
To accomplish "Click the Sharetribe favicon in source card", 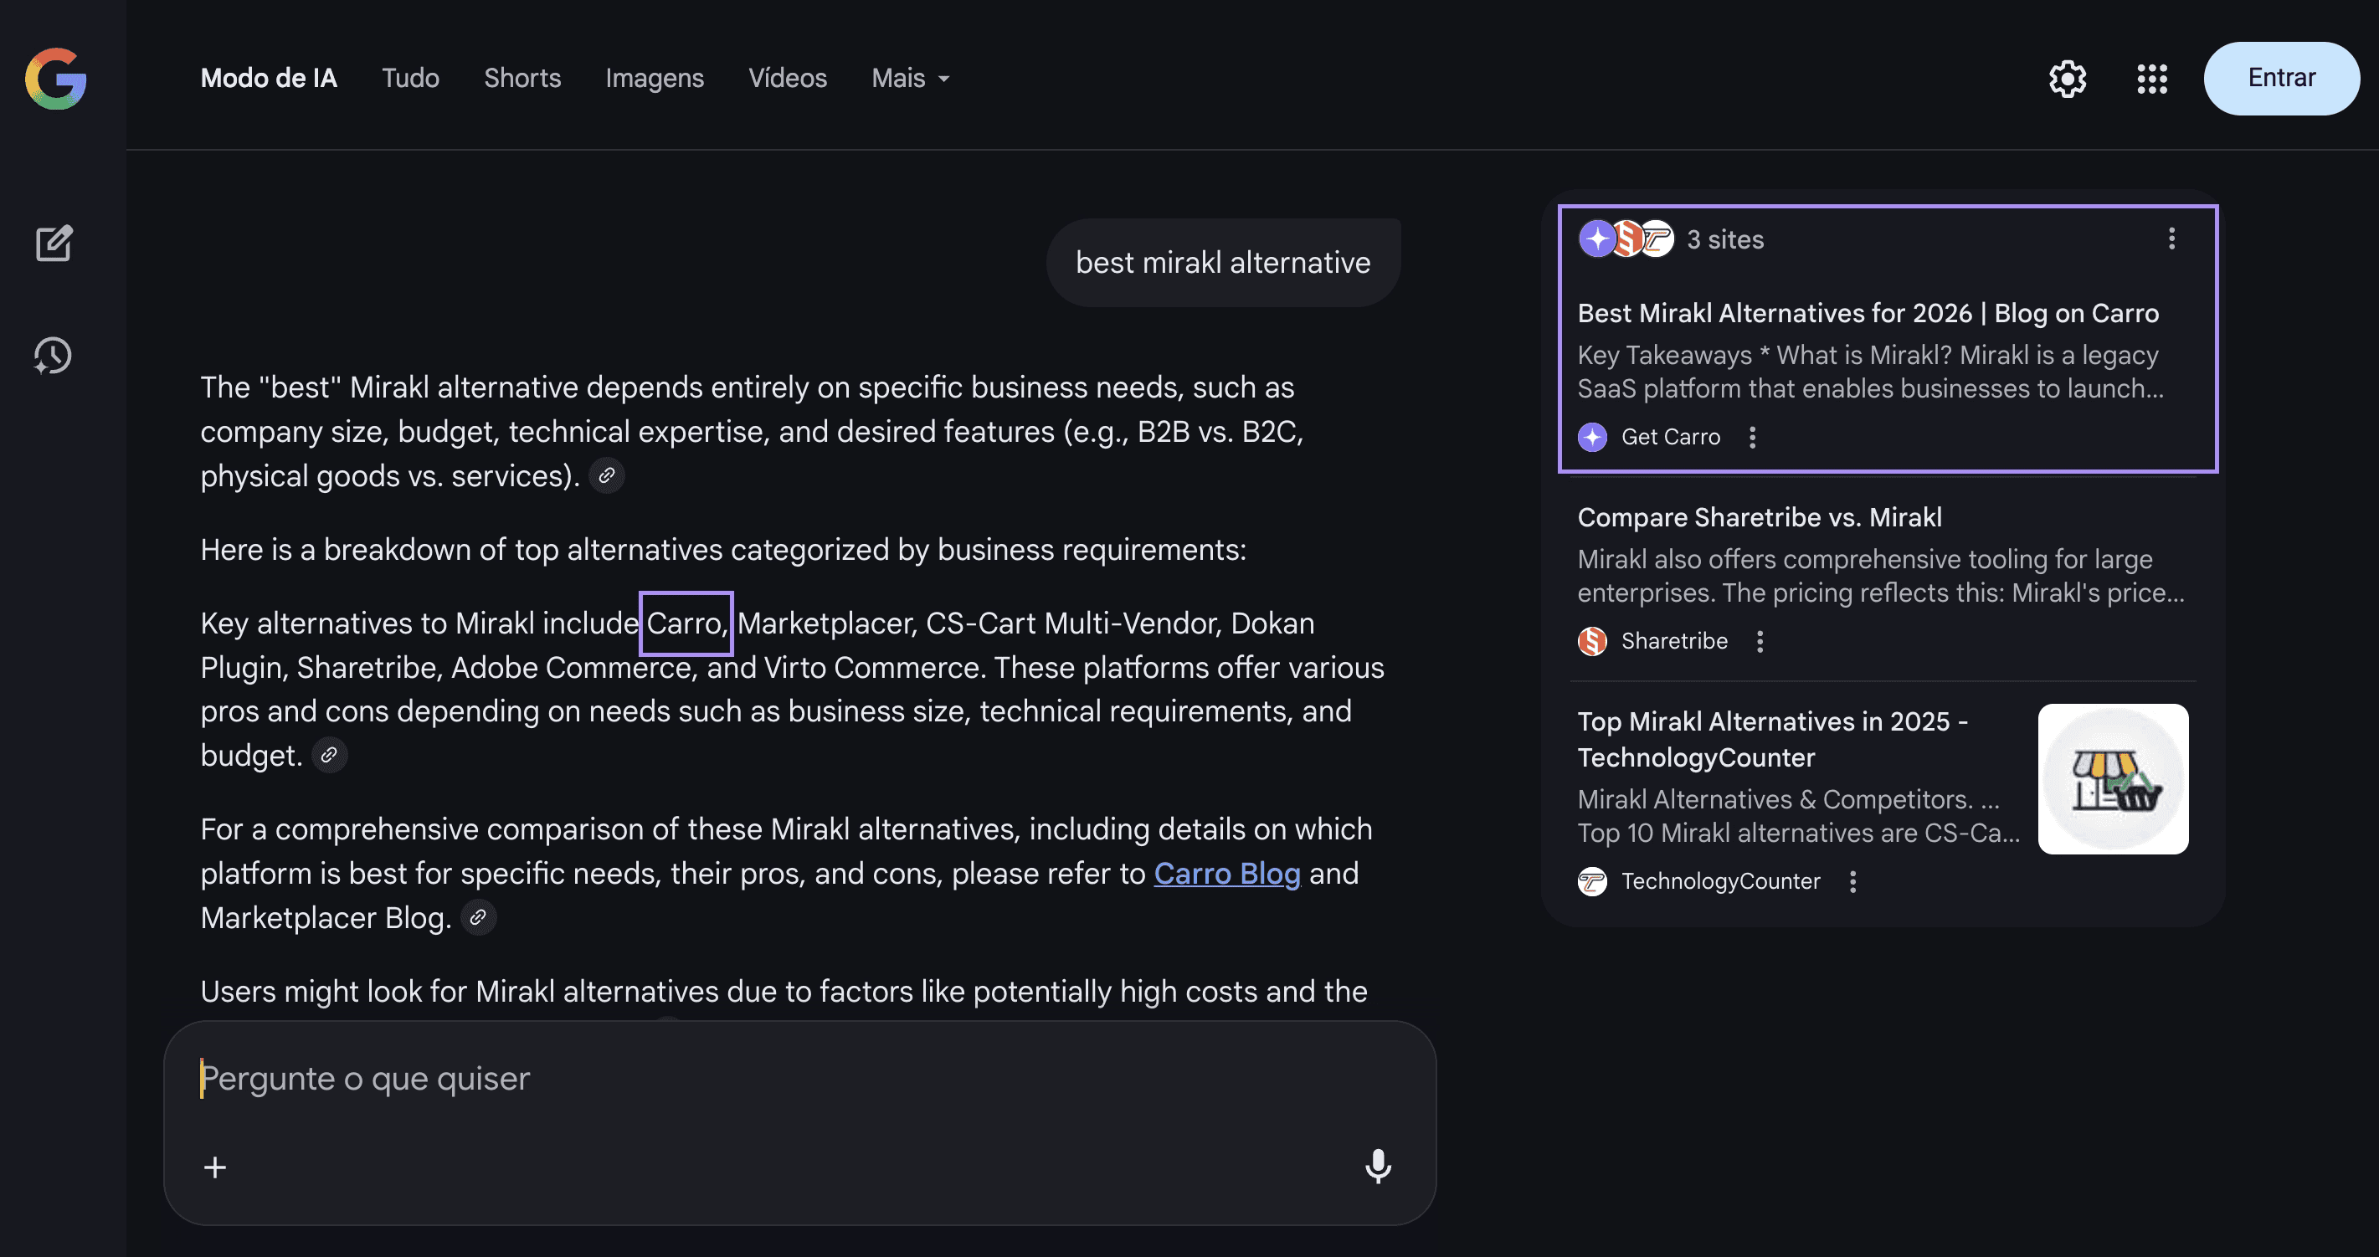I will tap(1592, 641).
